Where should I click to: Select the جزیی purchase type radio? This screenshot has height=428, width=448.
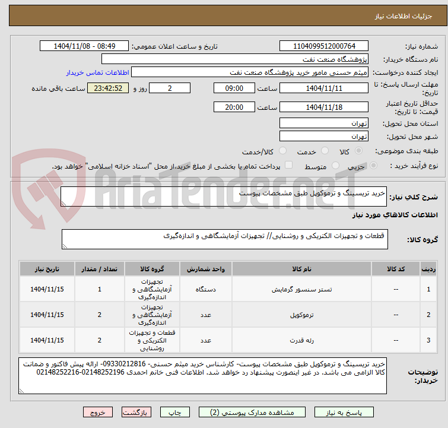373,166
